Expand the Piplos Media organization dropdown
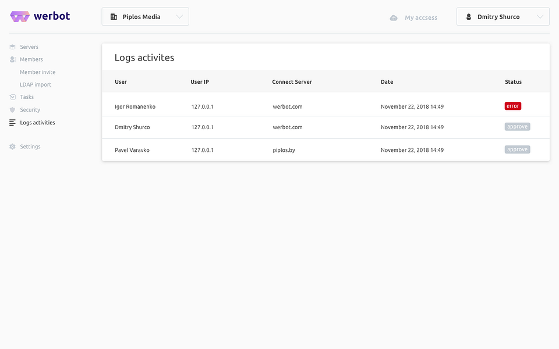Screen dimensions: 559x349 click(x=179, y=17)
